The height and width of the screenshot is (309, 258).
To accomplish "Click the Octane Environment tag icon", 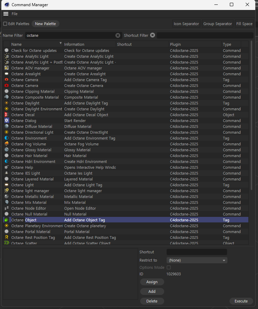I will point(7,138).
